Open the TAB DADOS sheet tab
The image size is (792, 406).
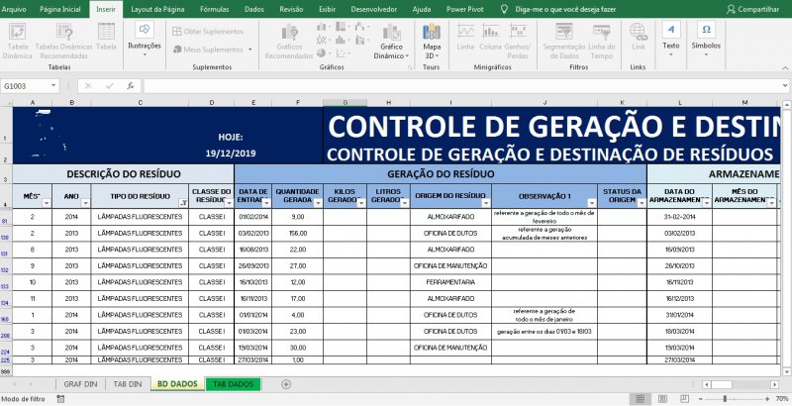[234, 383]
